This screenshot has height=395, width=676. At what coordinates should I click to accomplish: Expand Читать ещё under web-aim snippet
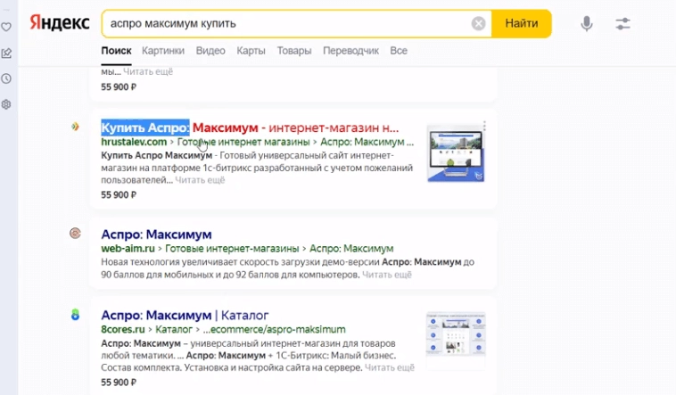(387, 275)
